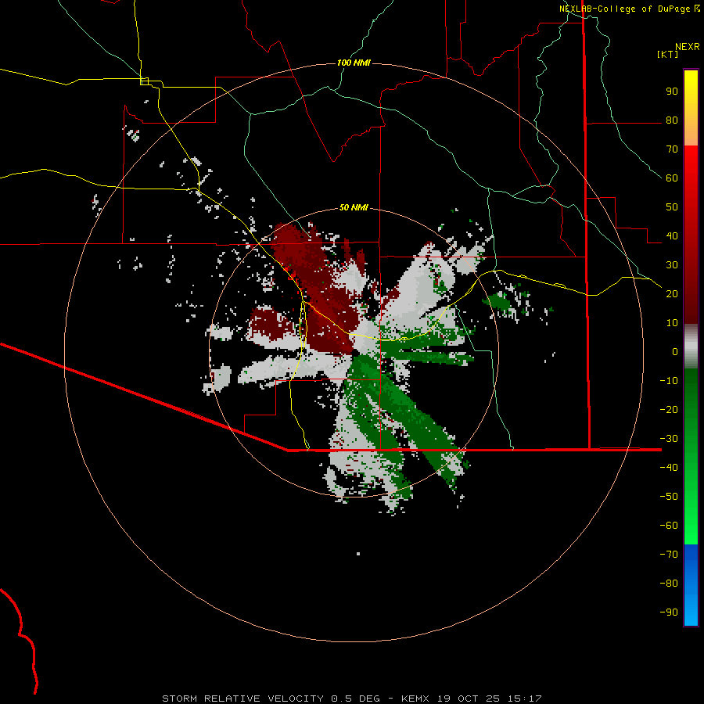Click the 70 value on the velocity scale
The height and width of the screenshot is (704, 704).
point(672,149)
